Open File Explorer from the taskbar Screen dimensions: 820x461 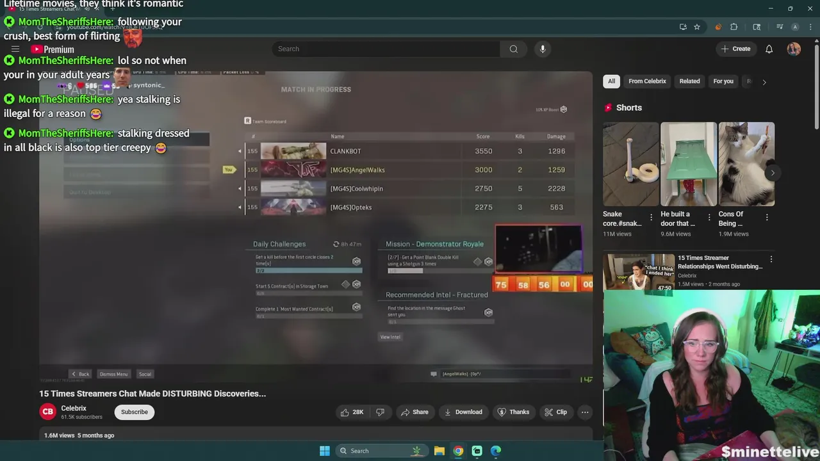click(x=439, y=451)
